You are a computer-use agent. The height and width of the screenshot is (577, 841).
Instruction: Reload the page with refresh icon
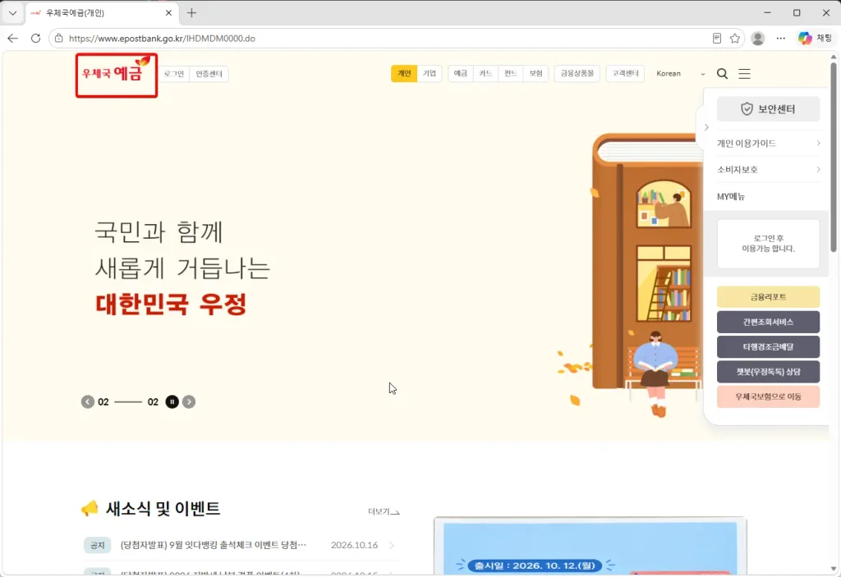[x=35, y=38]
